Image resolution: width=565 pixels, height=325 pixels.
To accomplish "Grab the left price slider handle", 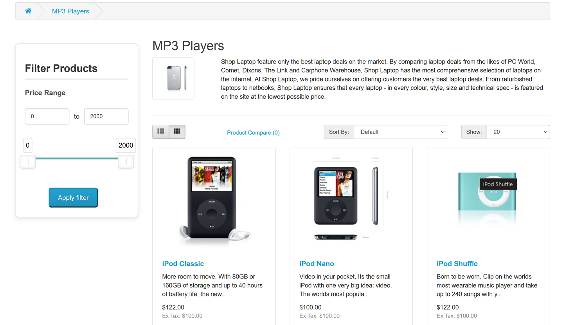I will (28, 161).
